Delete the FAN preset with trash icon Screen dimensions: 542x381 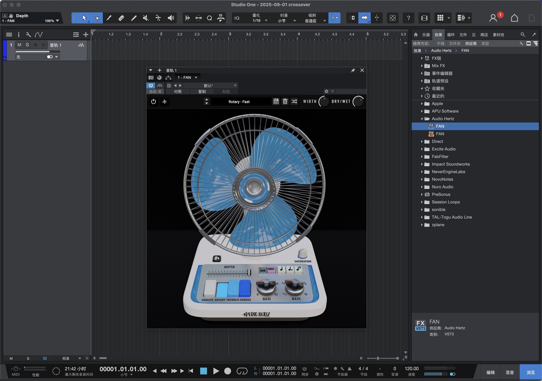285,102
